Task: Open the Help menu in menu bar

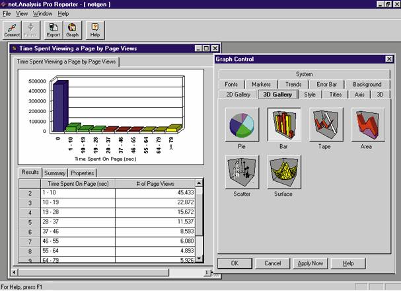Action: click(x=63, y=14)
